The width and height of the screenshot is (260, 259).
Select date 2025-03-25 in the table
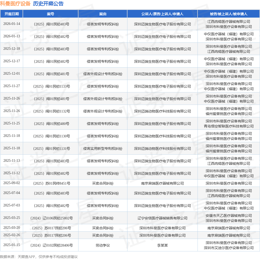12,218
